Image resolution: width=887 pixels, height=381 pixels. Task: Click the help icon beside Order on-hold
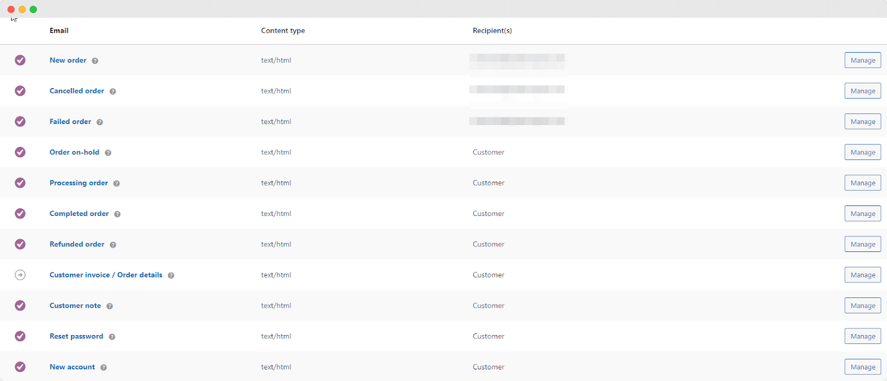click(x=108, y=153)
